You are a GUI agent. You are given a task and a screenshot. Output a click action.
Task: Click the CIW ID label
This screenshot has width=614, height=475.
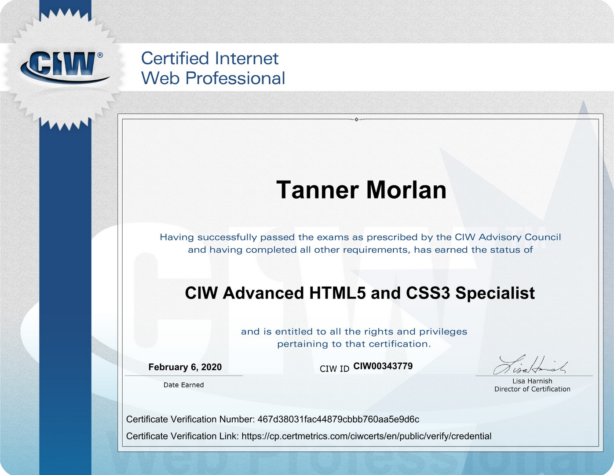tap(334, 369)
